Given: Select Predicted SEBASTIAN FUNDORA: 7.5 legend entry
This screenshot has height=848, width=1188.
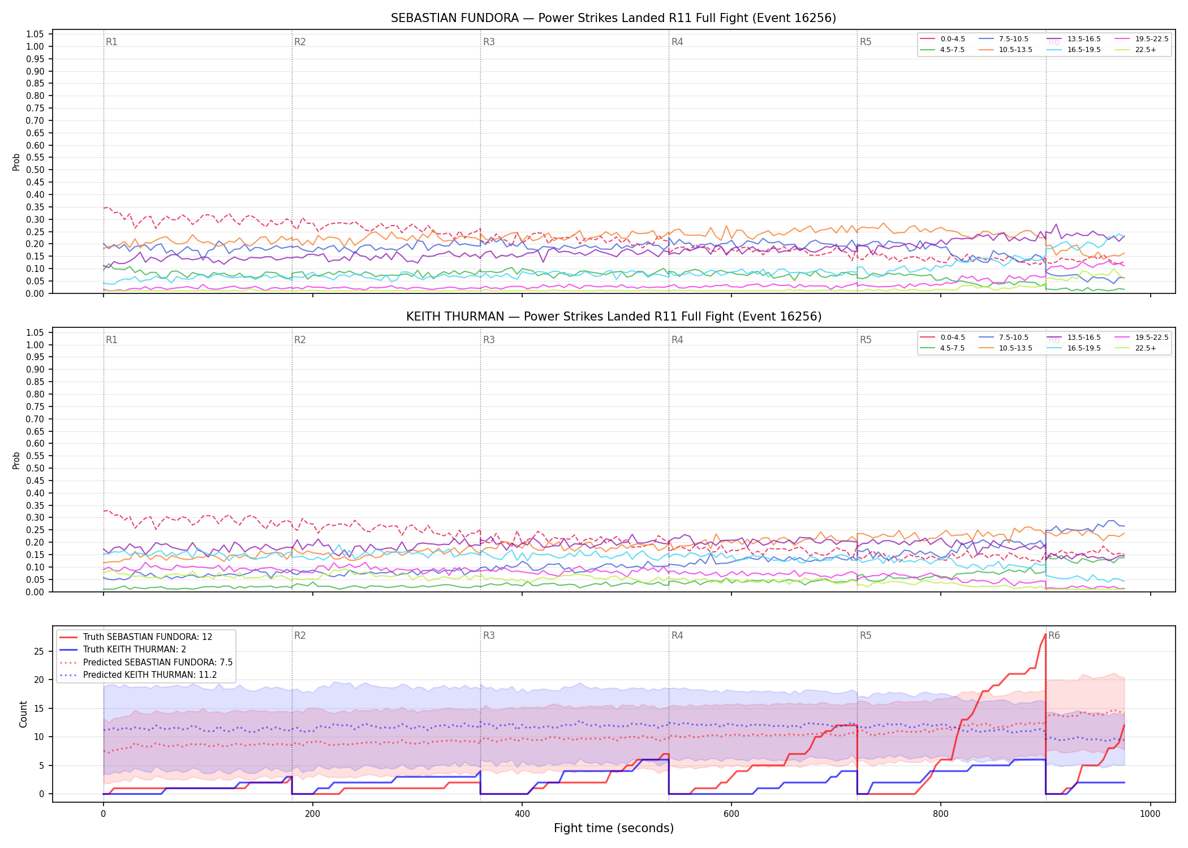Looking at the screenshot, I should 146,662.
